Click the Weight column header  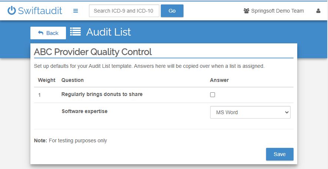coord(47,80)
